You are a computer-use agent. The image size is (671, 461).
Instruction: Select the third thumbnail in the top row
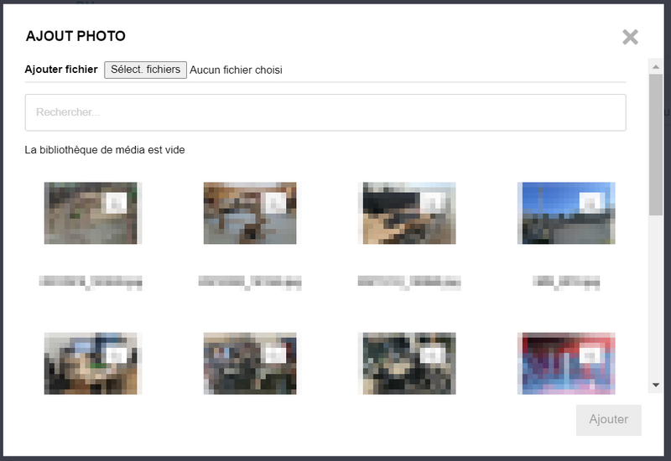[409, 213]
